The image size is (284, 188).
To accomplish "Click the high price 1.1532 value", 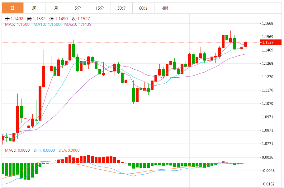I will pos(39,19).
